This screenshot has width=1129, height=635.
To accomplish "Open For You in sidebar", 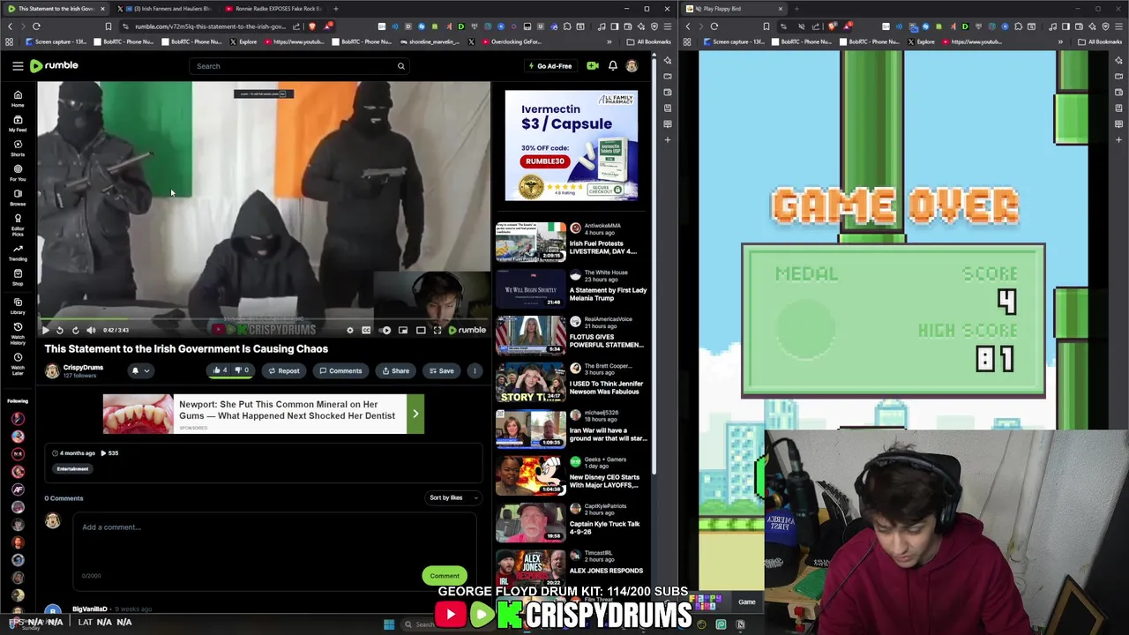I will (x=18, y=173).
